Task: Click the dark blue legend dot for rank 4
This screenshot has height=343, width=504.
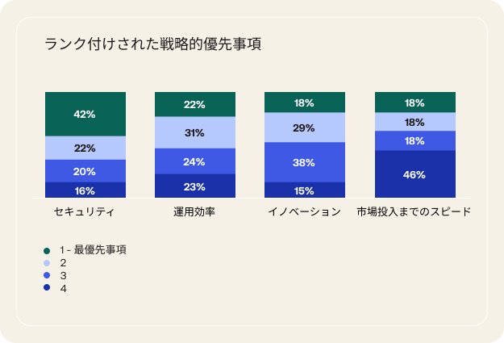Action: pyautogui.click(x=47, y=288)
